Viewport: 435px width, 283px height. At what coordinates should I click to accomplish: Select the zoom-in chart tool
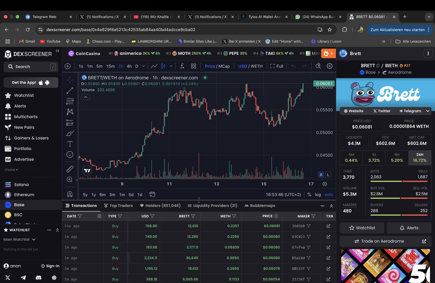(70, 180)
